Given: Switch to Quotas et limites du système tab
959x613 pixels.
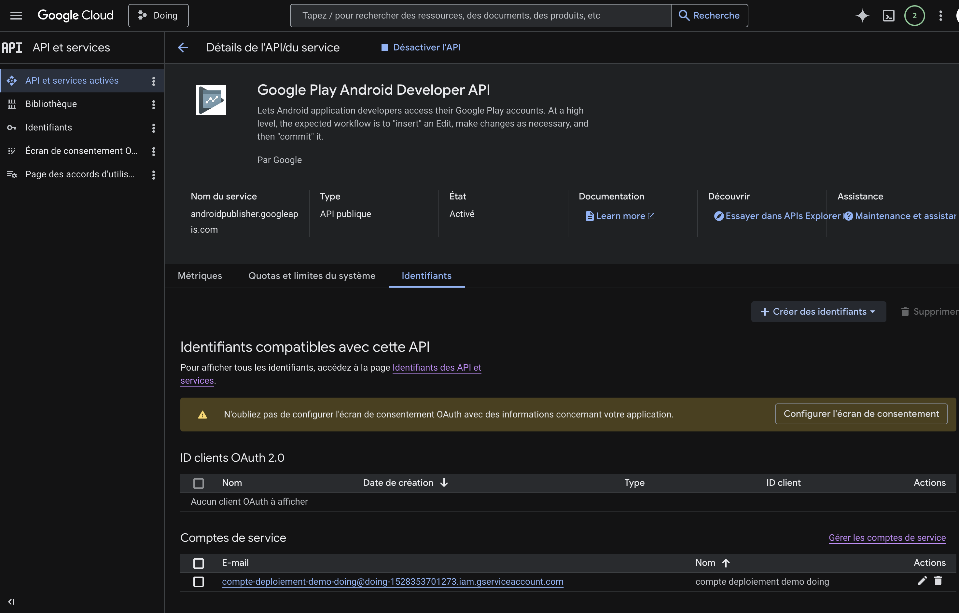Looking at the screenshot, I should (312, 276).
